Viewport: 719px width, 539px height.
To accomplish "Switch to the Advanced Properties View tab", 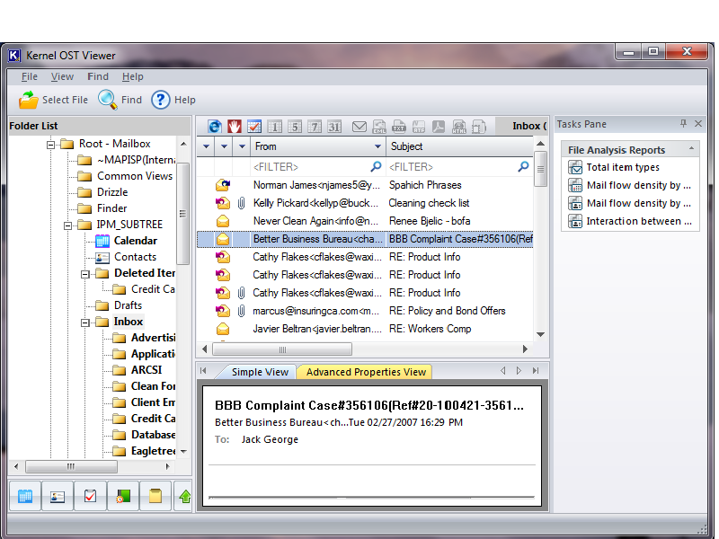I will pyautogui.click(x=366, y=372).
